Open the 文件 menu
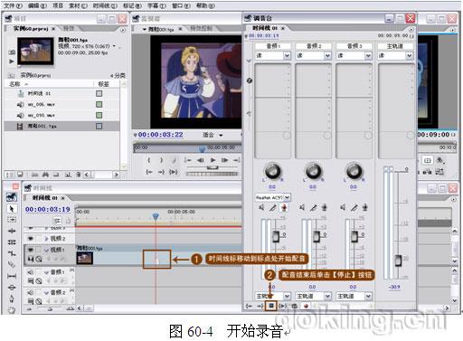The height and width of the screenshot is (341, 463). (13, 5)
